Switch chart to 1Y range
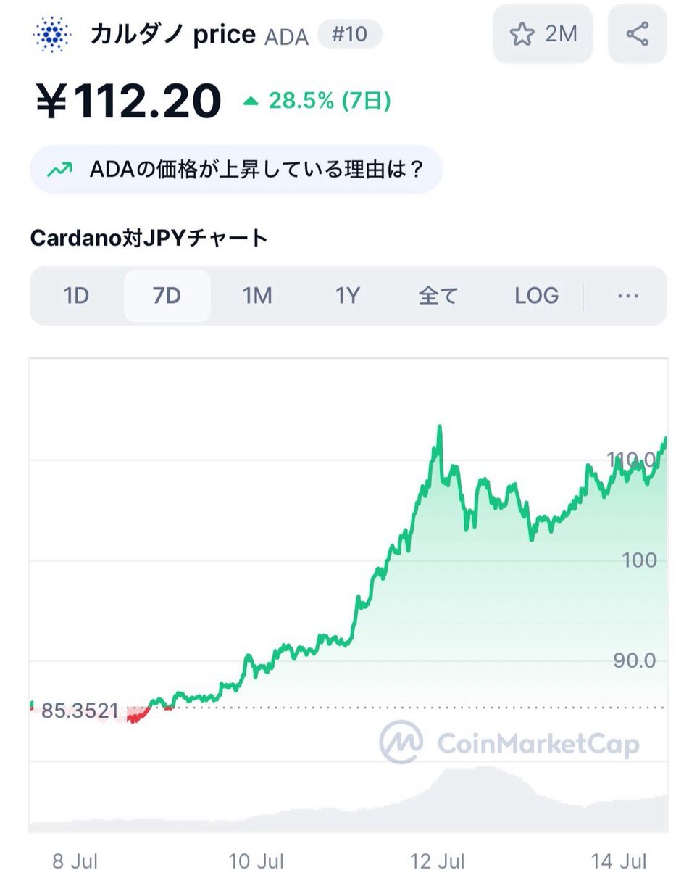 tap(347, 296)
